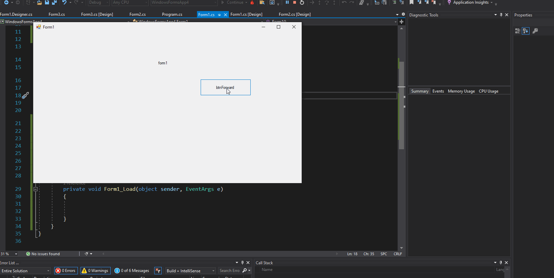Image resolution: width=554 pixels, height=278 pixels.
Task: Pin the Call Stack panel
Action: 501,263
